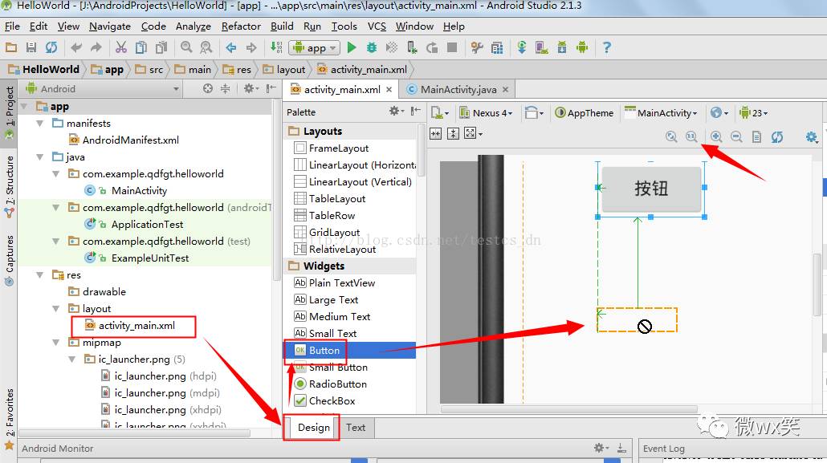827x463 pixels.
Task: Close the activity_main.xml tab
Action: 389,90
